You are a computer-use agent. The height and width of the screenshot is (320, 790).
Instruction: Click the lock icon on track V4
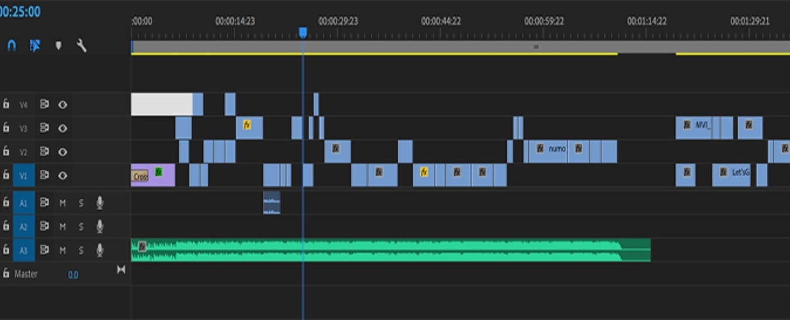point(6,105)
